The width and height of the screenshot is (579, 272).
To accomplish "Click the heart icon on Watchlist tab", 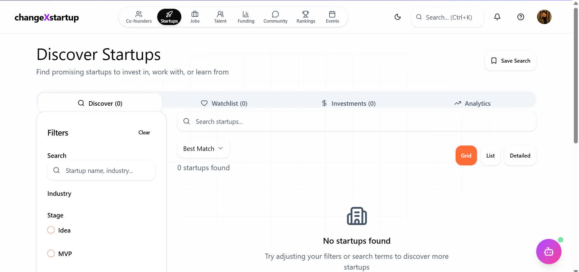I will point(204,103).
